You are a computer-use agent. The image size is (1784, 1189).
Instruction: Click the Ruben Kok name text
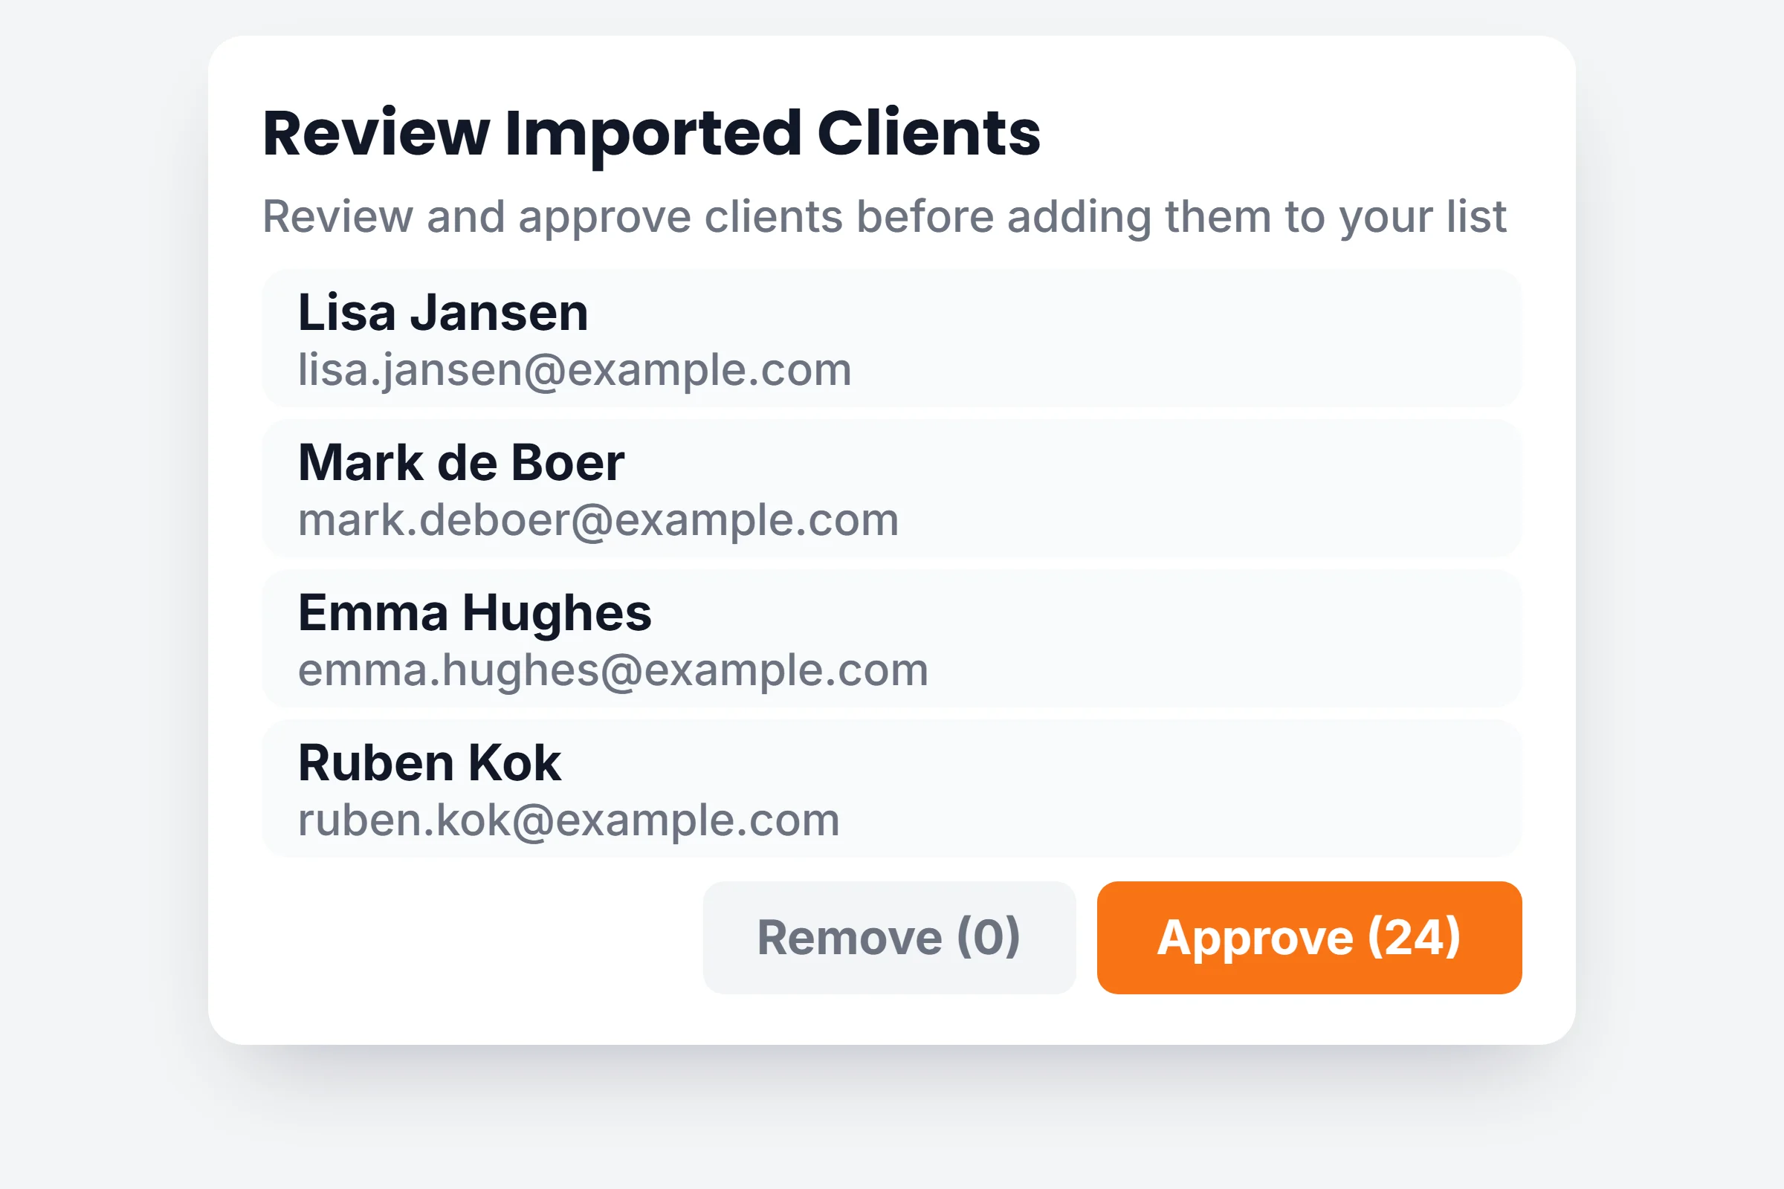pyautogui.click(x=430, y=763)
